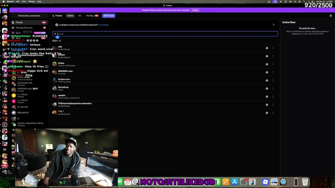335x188 pixels.
Task: Follow the Go to settings link
Action: pos(103,25)
